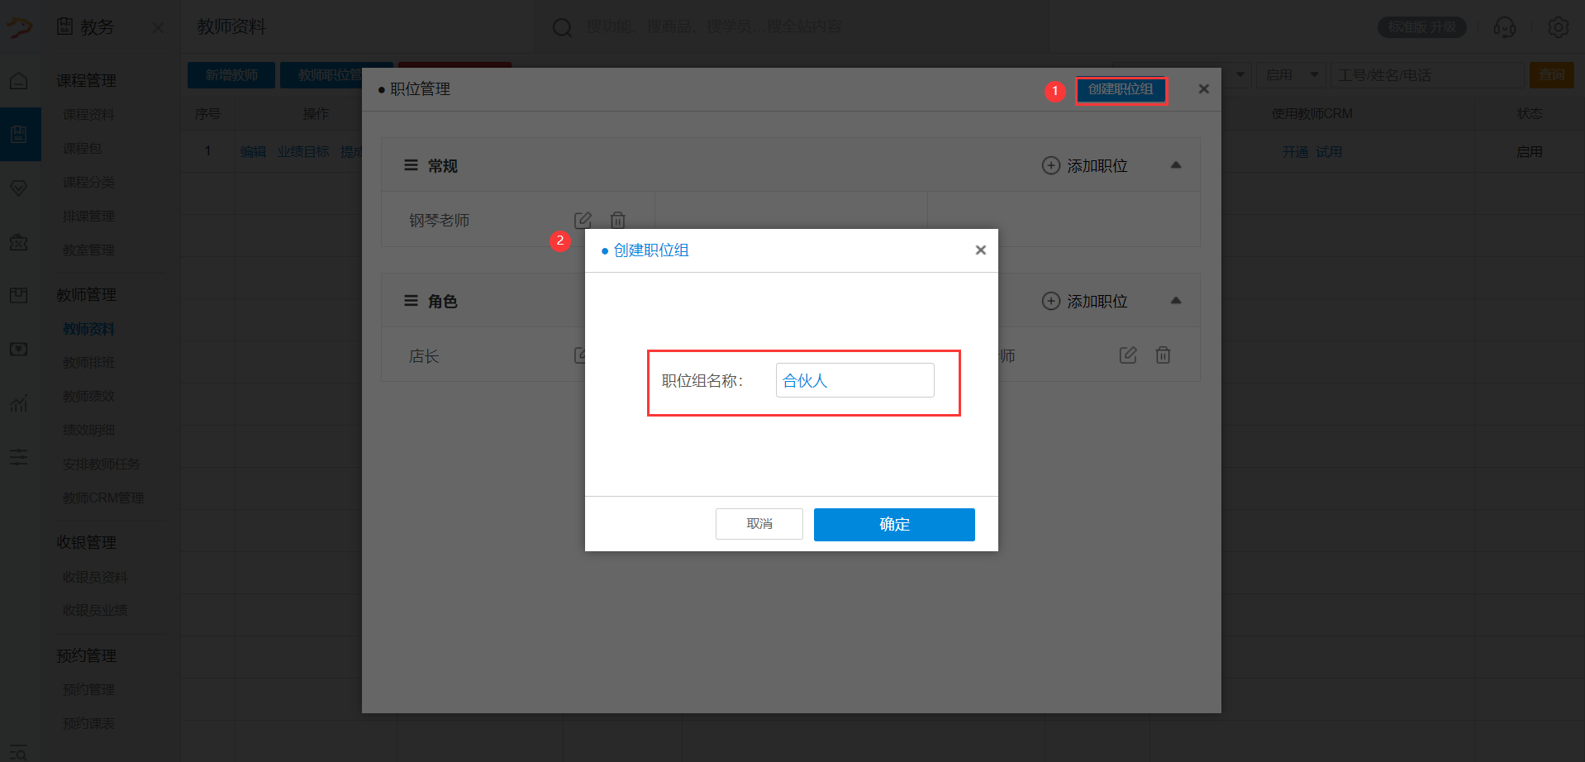This screenshot has width=1585, height=762.
Task: Edit the 钢琴老师 position
Action: 583,220
